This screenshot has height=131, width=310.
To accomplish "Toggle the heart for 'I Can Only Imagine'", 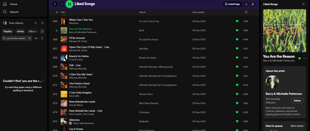I will point(237,94).
